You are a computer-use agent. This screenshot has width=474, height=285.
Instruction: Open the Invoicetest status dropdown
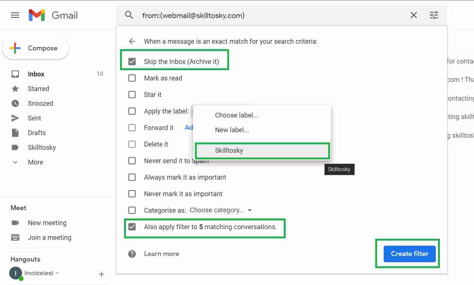click(57, 273)
